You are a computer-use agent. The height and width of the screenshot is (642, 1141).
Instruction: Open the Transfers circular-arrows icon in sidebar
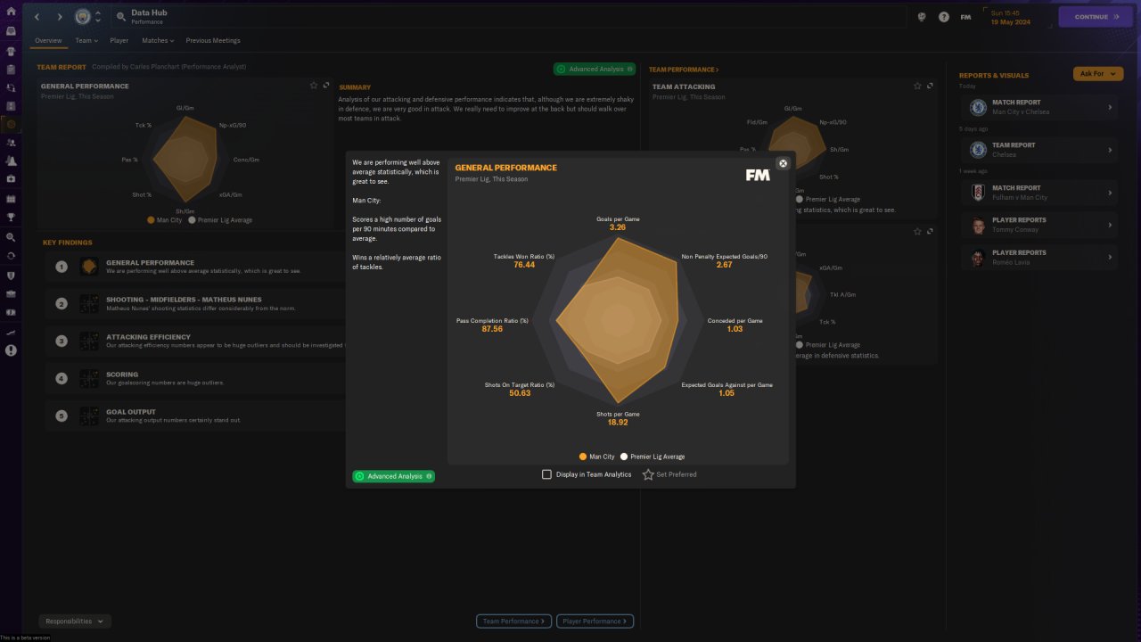point(11,256)
